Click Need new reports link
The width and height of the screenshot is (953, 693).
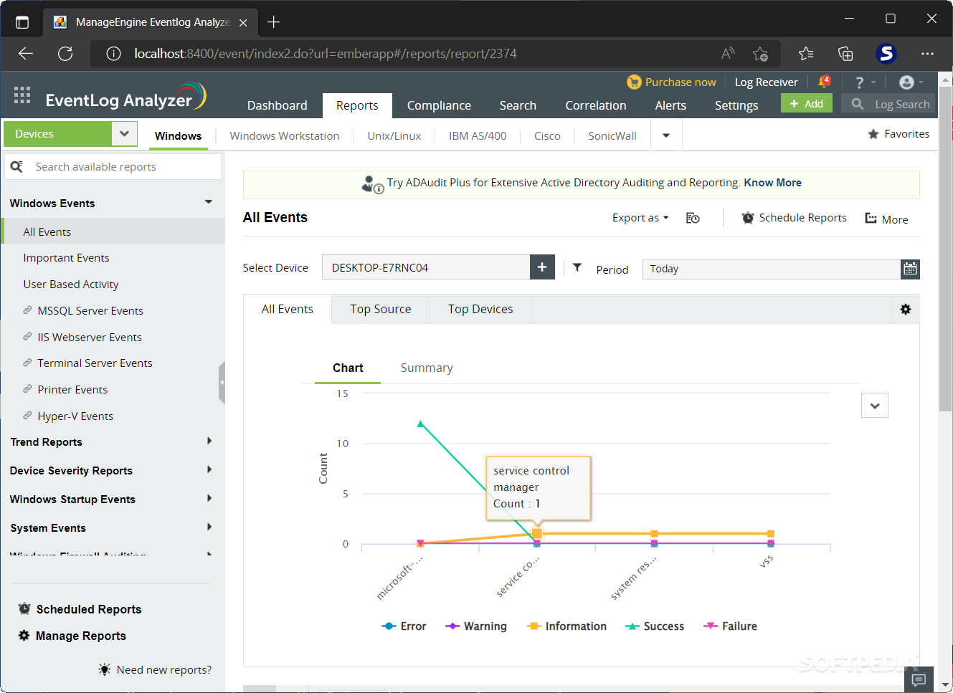coord(163,670)
